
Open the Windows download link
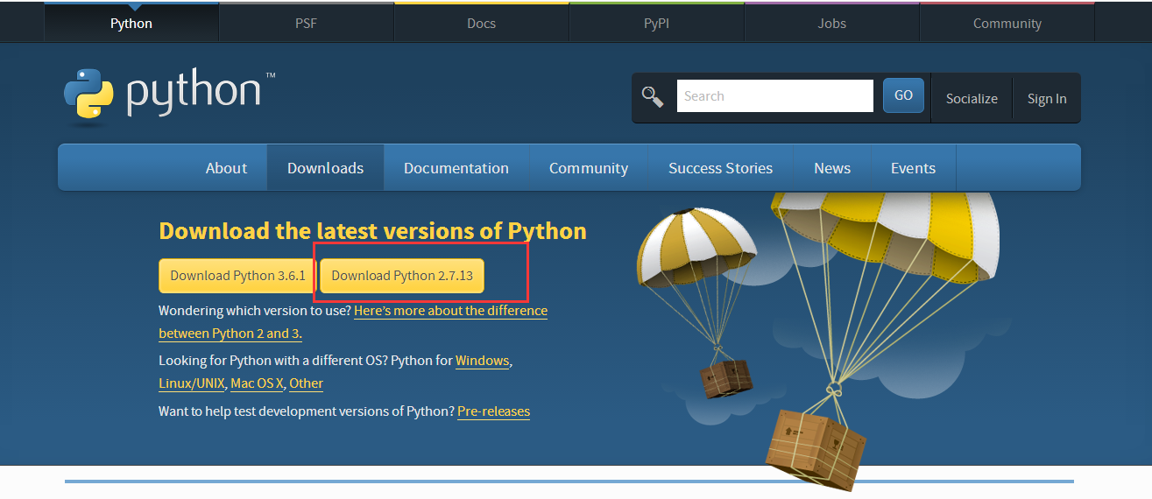click(x=482, y=361)
